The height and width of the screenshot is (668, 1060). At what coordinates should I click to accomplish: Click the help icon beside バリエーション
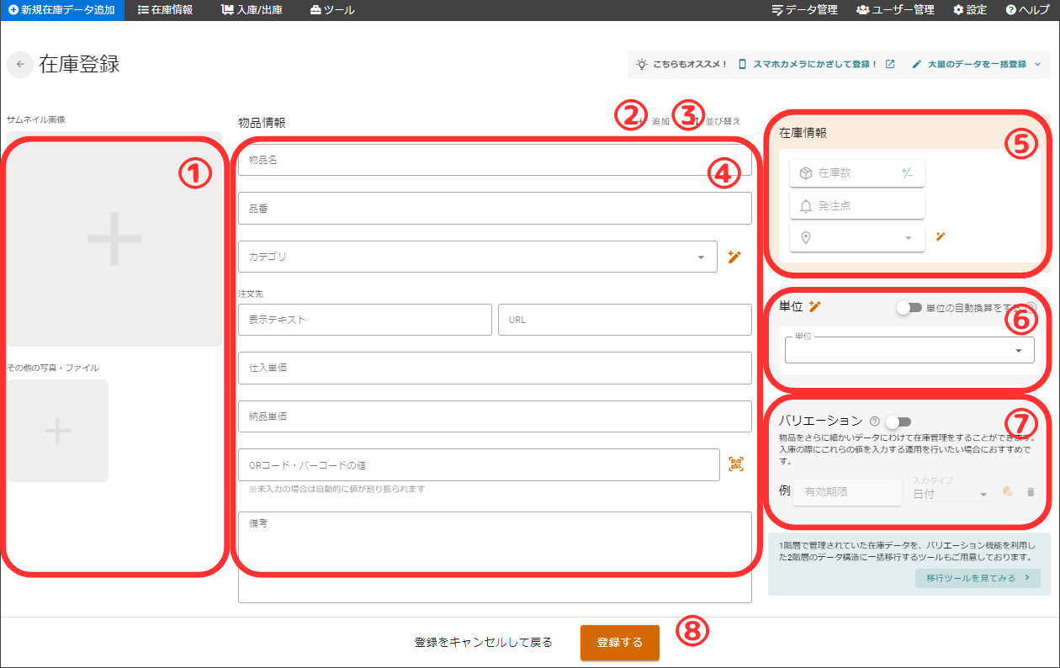pos(875,421)
